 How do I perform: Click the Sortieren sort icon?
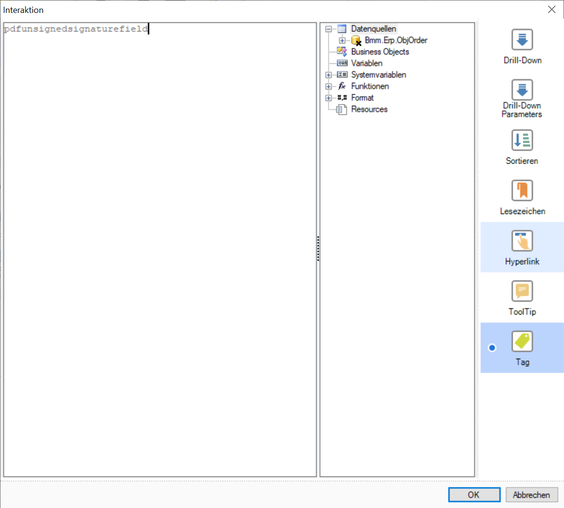pyautogui.click(x=522, y=140)
